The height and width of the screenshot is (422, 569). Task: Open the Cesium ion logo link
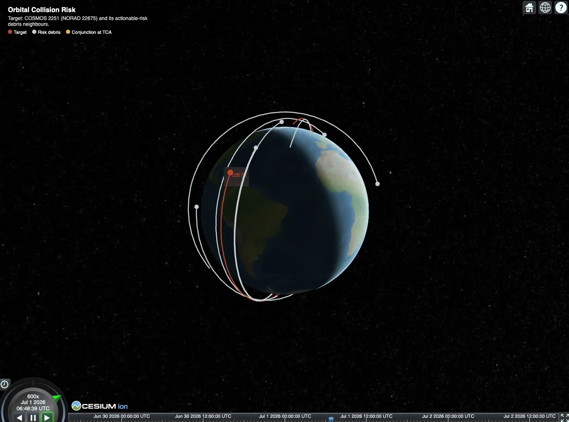[100, 406]
